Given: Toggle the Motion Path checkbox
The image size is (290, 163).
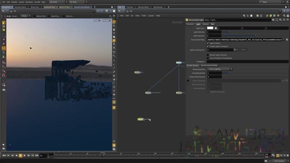Looking at the screenshot, I should point(34,16).
